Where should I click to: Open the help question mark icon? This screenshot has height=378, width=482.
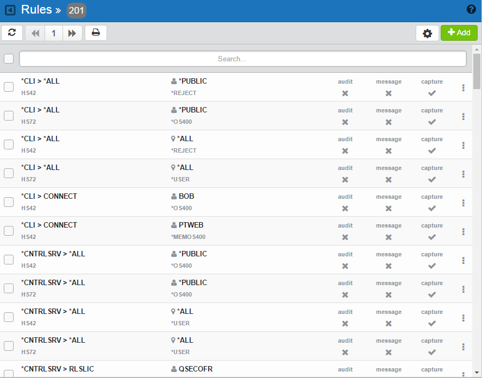click(471, 9)
